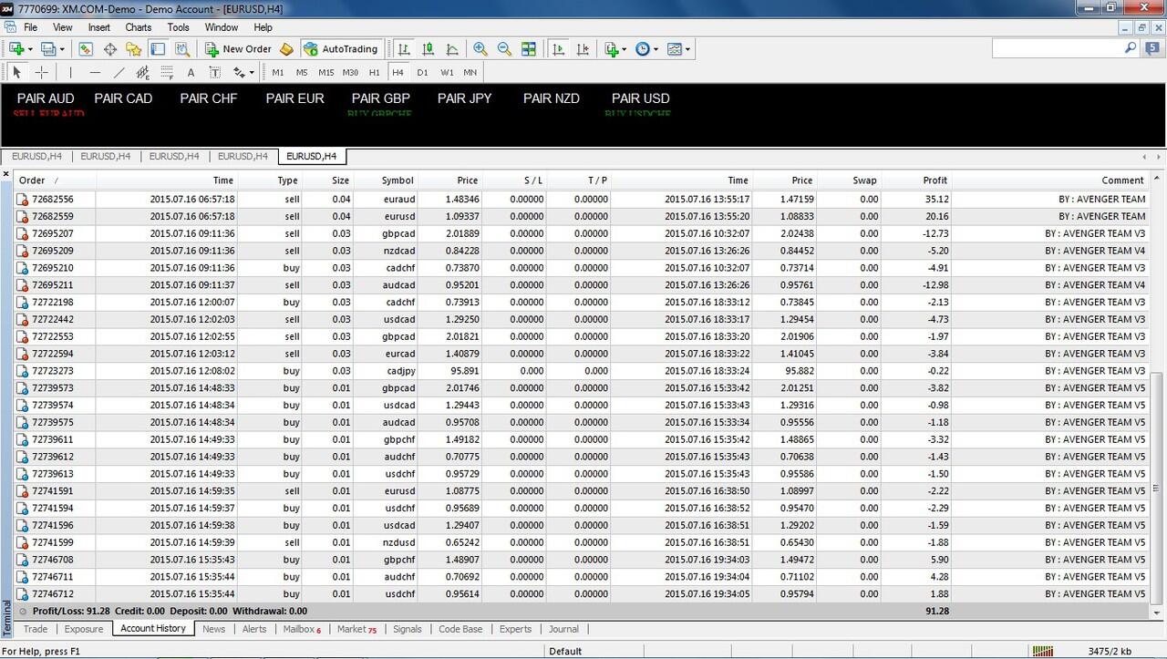Toggle Auto Scroll chart icon
Image resolution: width=1167 pixels, height=659 pixels.
(559, 49)
